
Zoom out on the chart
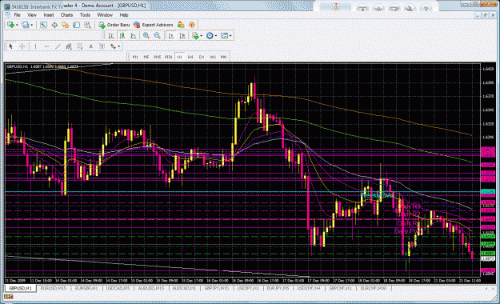coord(158,36)
